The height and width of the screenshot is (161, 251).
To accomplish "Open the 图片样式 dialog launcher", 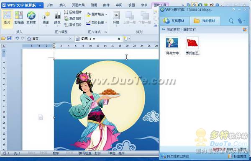I will tap(106, 32).
